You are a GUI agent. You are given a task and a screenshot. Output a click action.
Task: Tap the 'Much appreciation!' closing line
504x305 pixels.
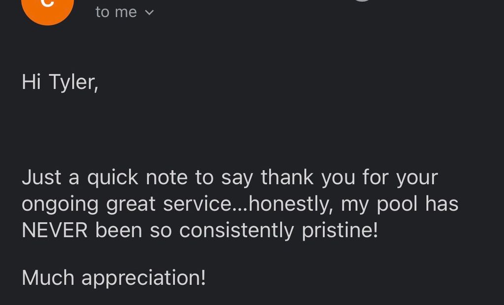coord(114,277)
